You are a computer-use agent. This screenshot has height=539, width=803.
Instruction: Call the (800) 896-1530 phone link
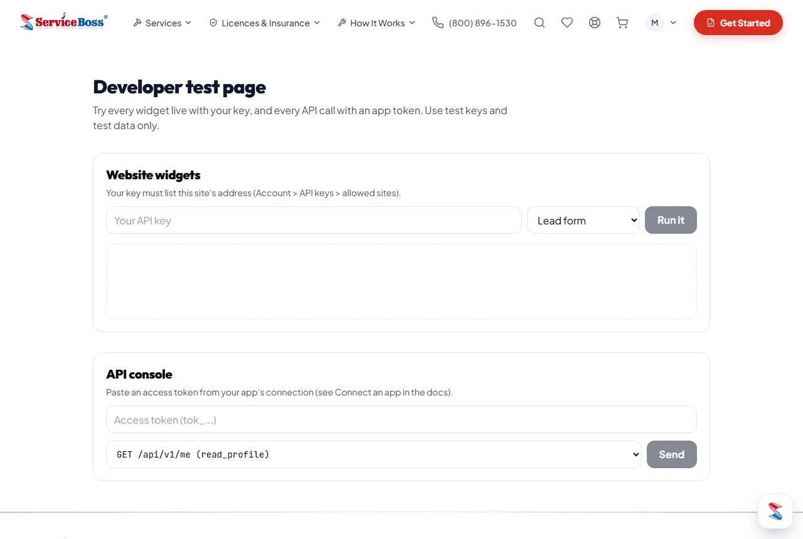(475, 23)
